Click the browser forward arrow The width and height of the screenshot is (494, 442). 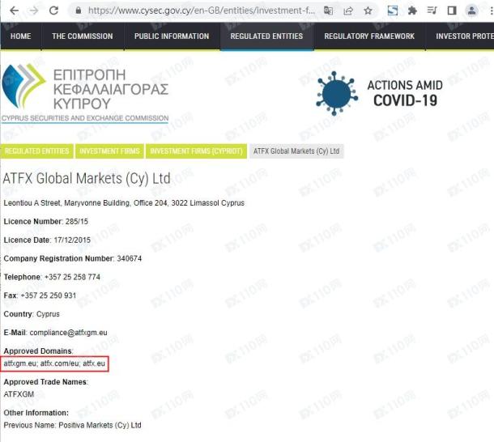[x=33, y=11]
